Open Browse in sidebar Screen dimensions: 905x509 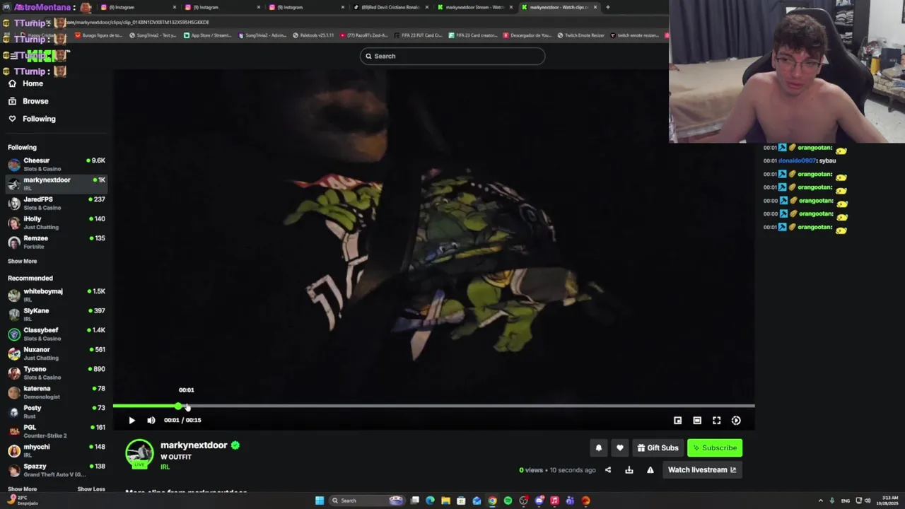[x=35, y=101]
